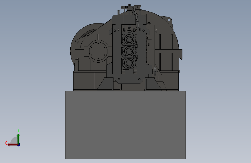Select the narrow left strip of foundation block
The height and width of the screenshot is (163, 251).
click(72, 125)
